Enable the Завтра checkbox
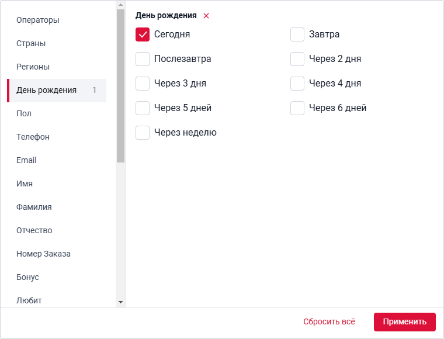444x339 pixels. click(x=297, y=34)
